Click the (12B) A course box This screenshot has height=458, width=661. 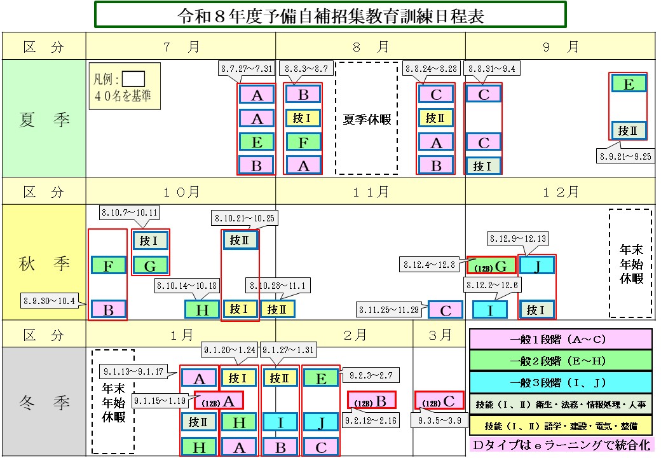point(219,401)
